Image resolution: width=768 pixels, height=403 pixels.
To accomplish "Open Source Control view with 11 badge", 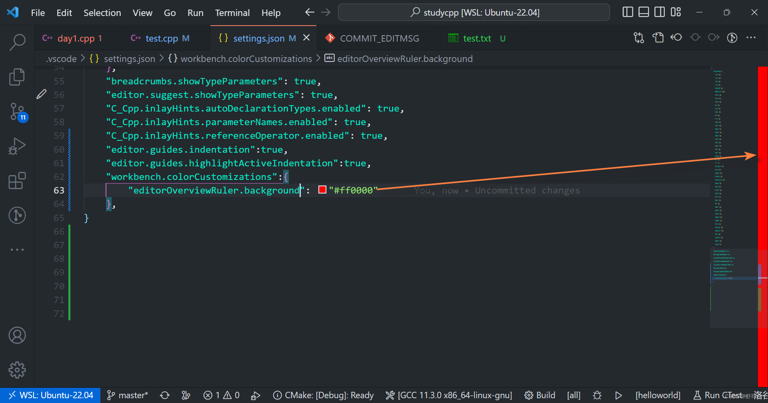I will point(18,112).
